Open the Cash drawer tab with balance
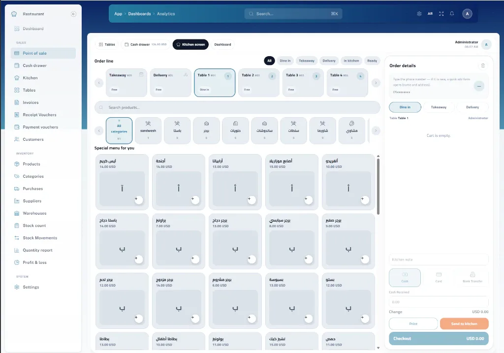 click(146, 44)
